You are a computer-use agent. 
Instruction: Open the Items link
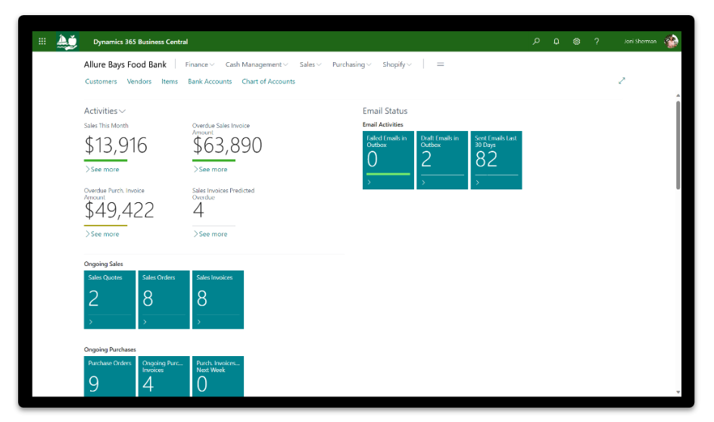(x=170, y=81)
